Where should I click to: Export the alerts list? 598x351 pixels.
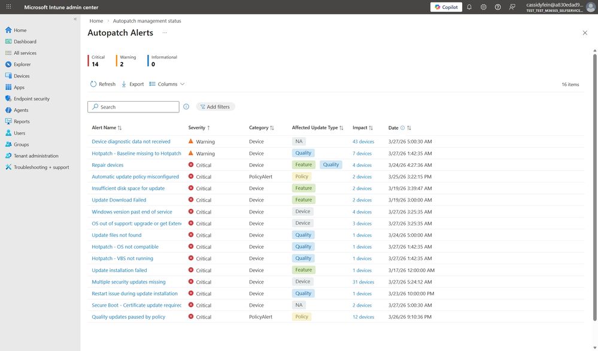coord(132,84)
